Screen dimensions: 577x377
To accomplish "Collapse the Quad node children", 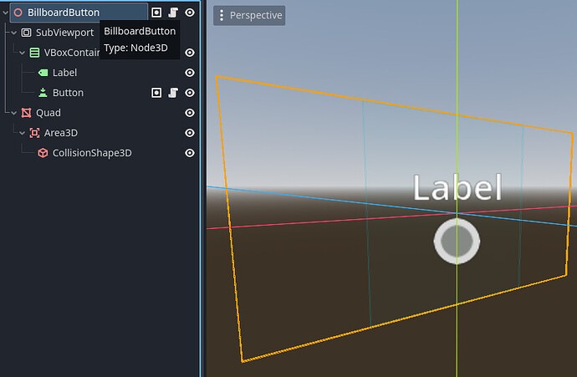I will coord(14,113).
